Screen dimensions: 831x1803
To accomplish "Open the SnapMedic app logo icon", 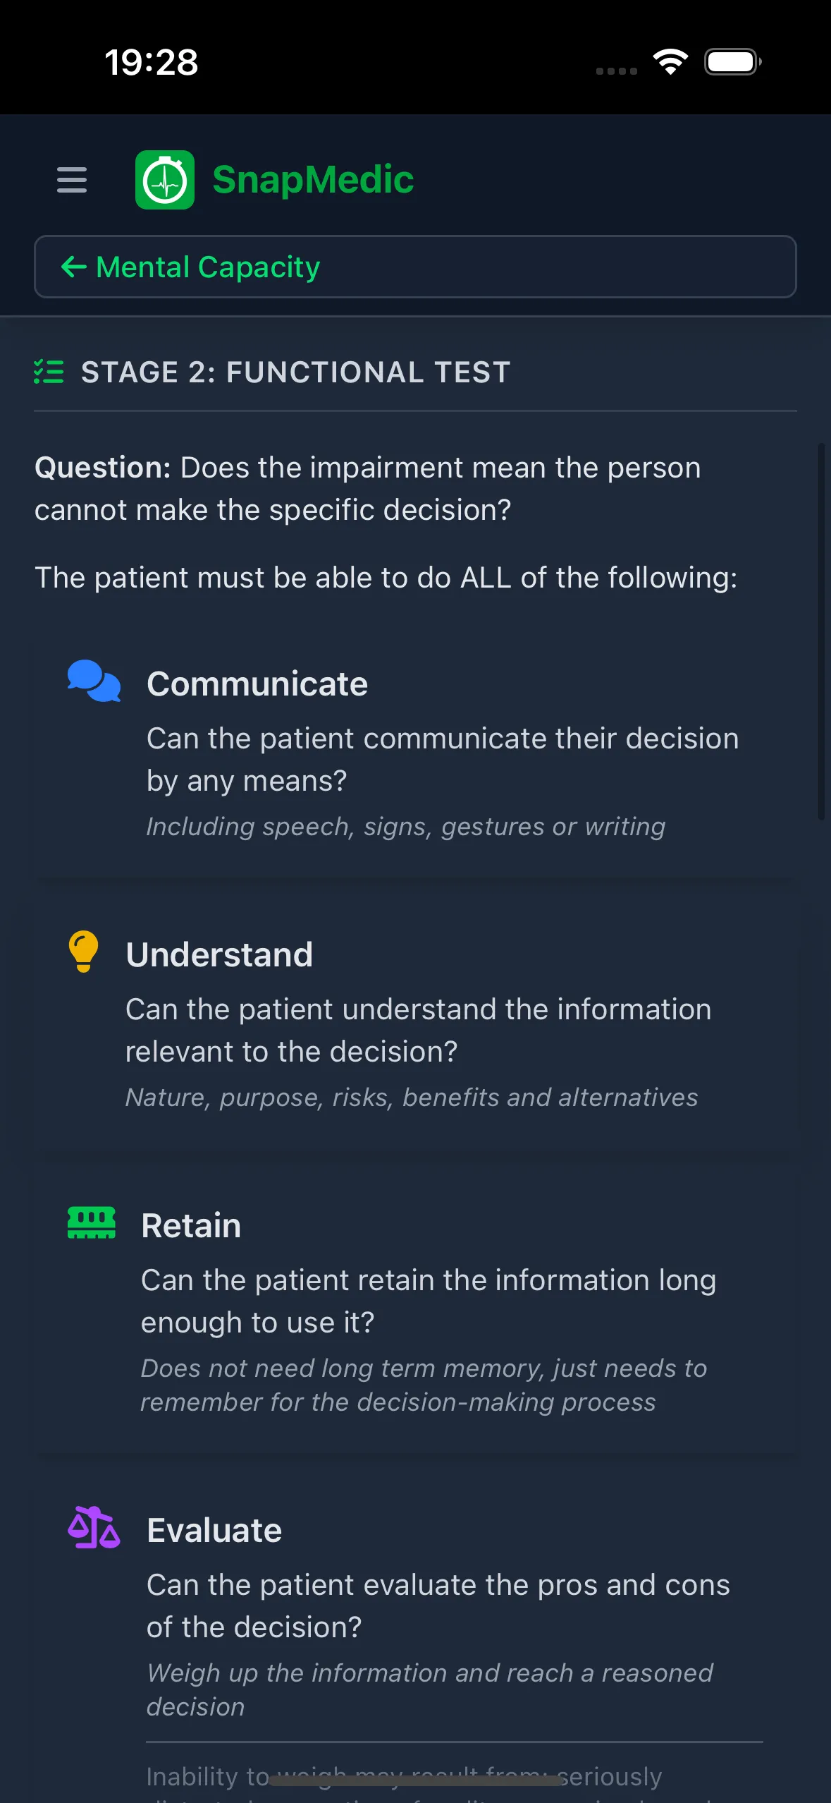I will click(165, 178).
